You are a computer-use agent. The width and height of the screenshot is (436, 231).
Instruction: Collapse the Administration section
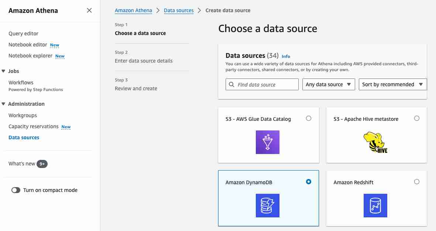3,104
